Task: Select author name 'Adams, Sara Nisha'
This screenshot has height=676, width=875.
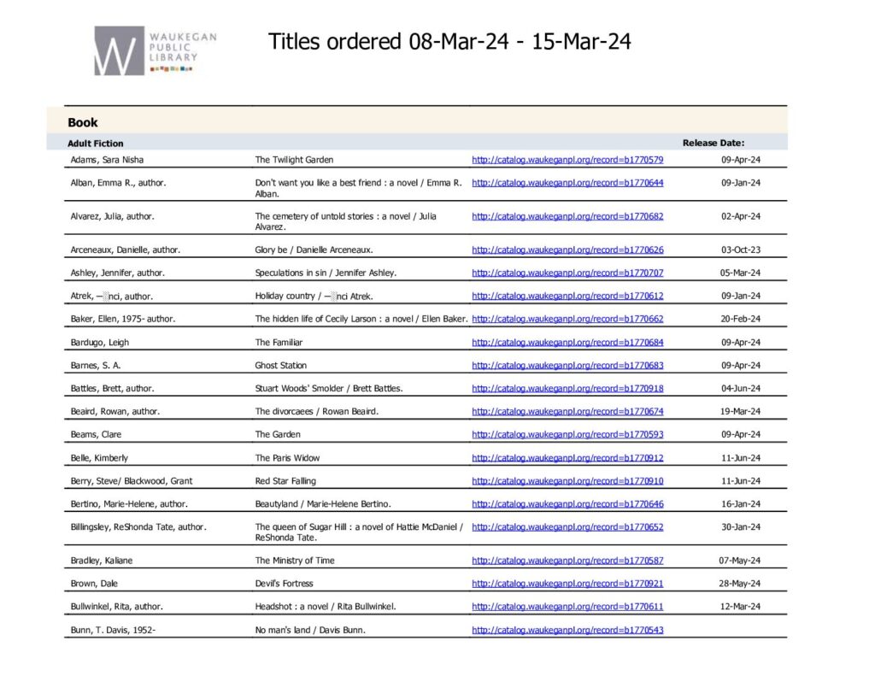Action: pyautogui.click(x=107, y=160)
